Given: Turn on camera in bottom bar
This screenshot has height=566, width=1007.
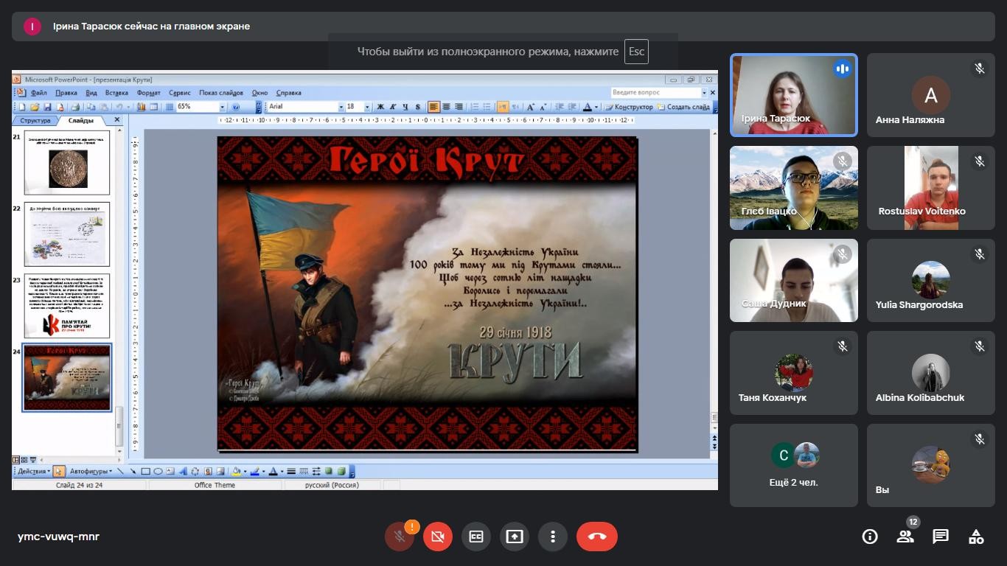Looking at the screenshot, I should pyautogui.click(x=438, y=537).
